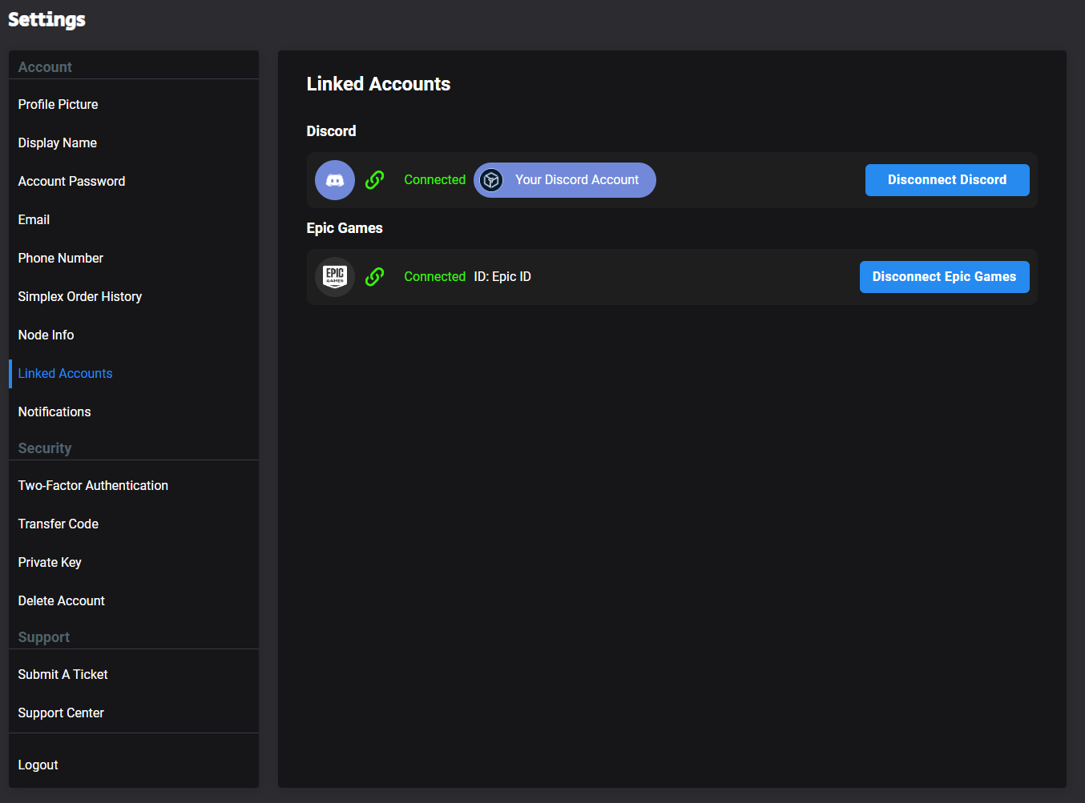Click the Epic Games logo icon
This screenshot has width=1085, height=803.
tap(335, 277)
